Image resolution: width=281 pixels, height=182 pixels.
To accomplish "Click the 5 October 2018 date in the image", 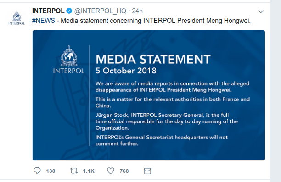I will pyautogui.click(x=126, y=71).
